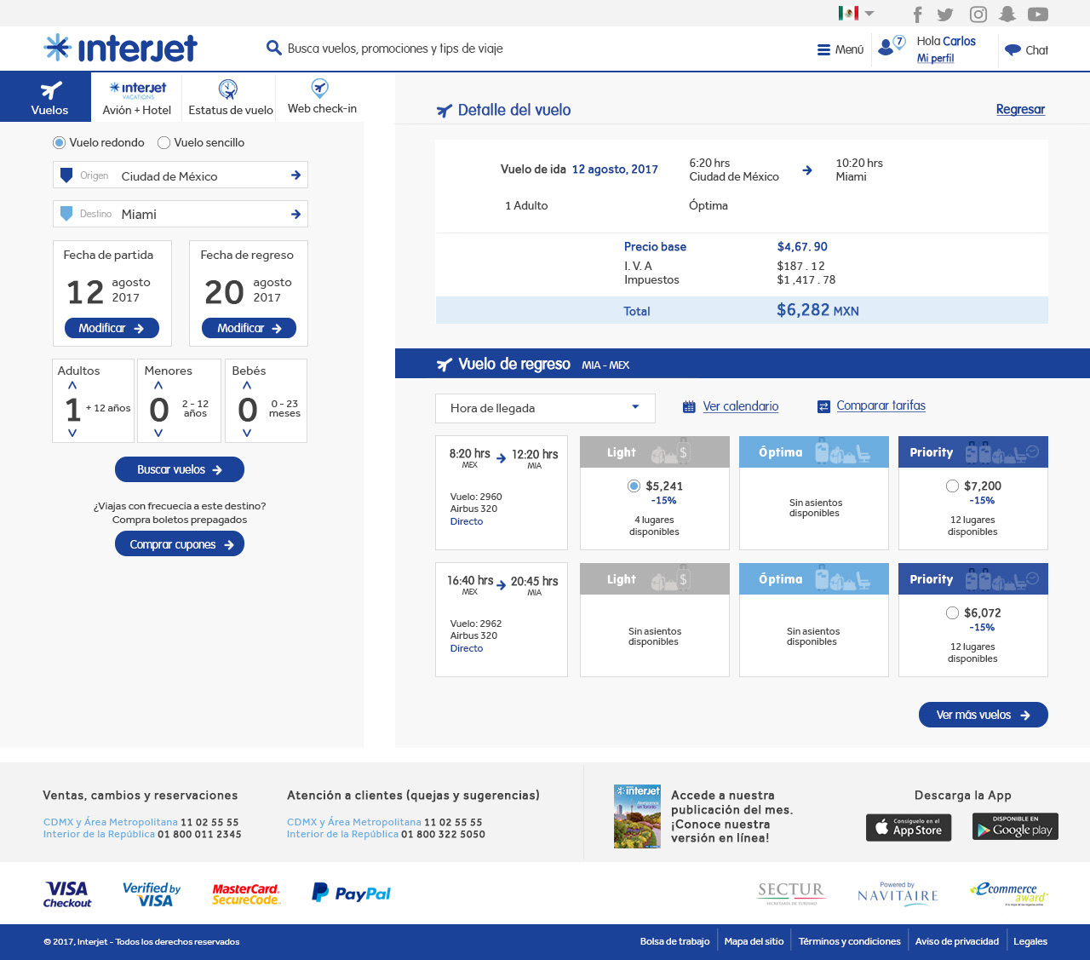This screenshot has height=960, width=1090.
Task: Open Interjet YouTube icon
Action: (1037, 14)
